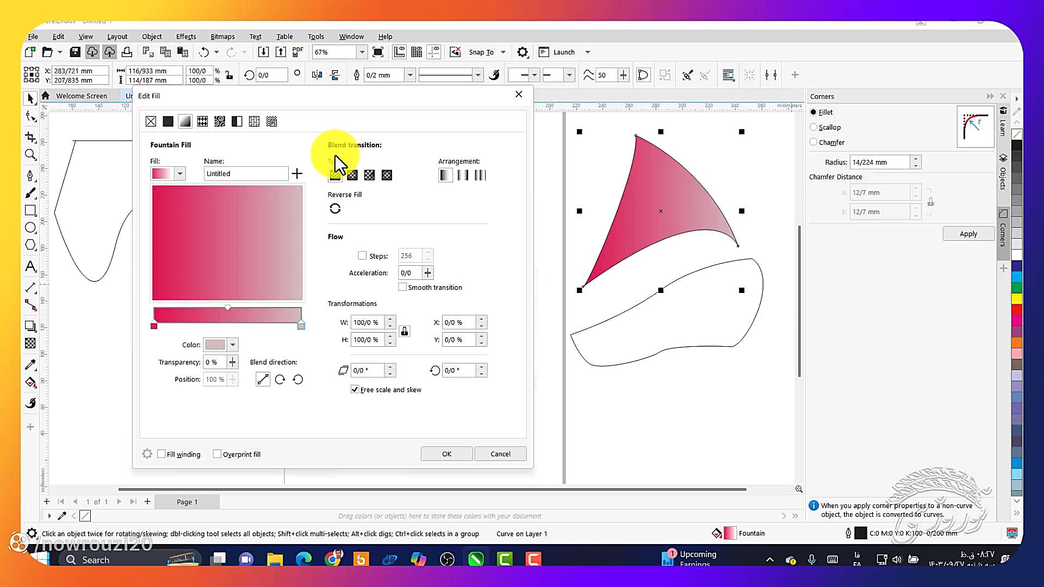1044x587 pixels.
Task: Click Save as new plus icon
Action: pyautogui.click(x=297, y=174)
